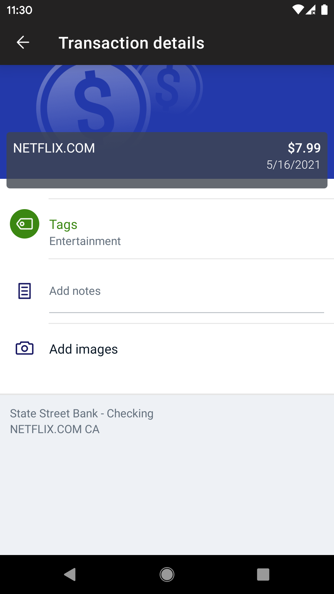This screenshot has width=334, height=594.
Task: Tap the back arrow in the header
Action: (x=23, y=42)
